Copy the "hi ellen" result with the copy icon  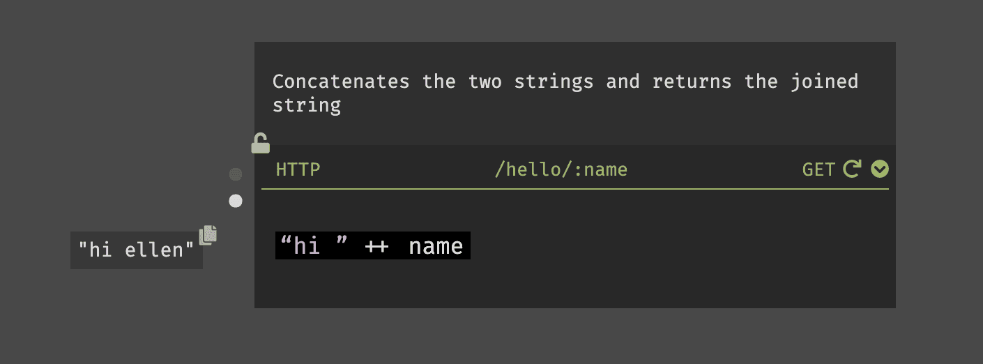pos(208,235)
